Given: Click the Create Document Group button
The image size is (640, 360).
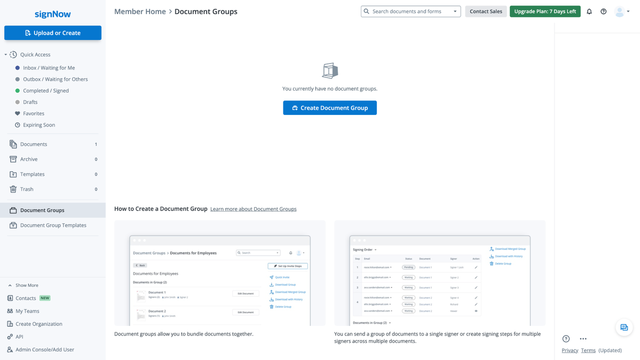Looking at the screenshot, I should click(x=330, y=108).
